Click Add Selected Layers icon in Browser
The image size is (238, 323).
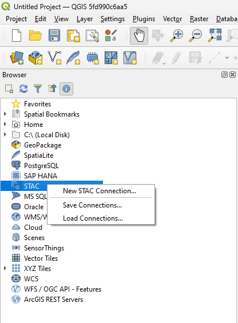pos(9,89)
